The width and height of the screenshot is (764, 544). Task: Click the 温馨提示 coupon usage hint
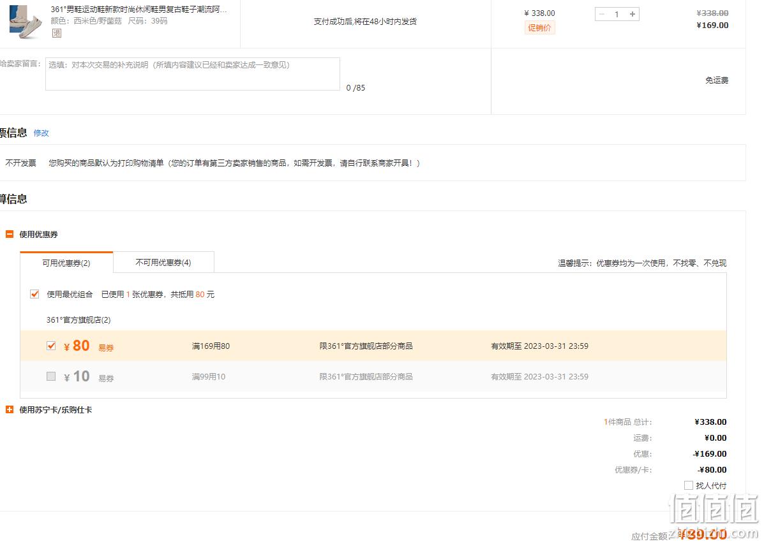click(642, 263)
